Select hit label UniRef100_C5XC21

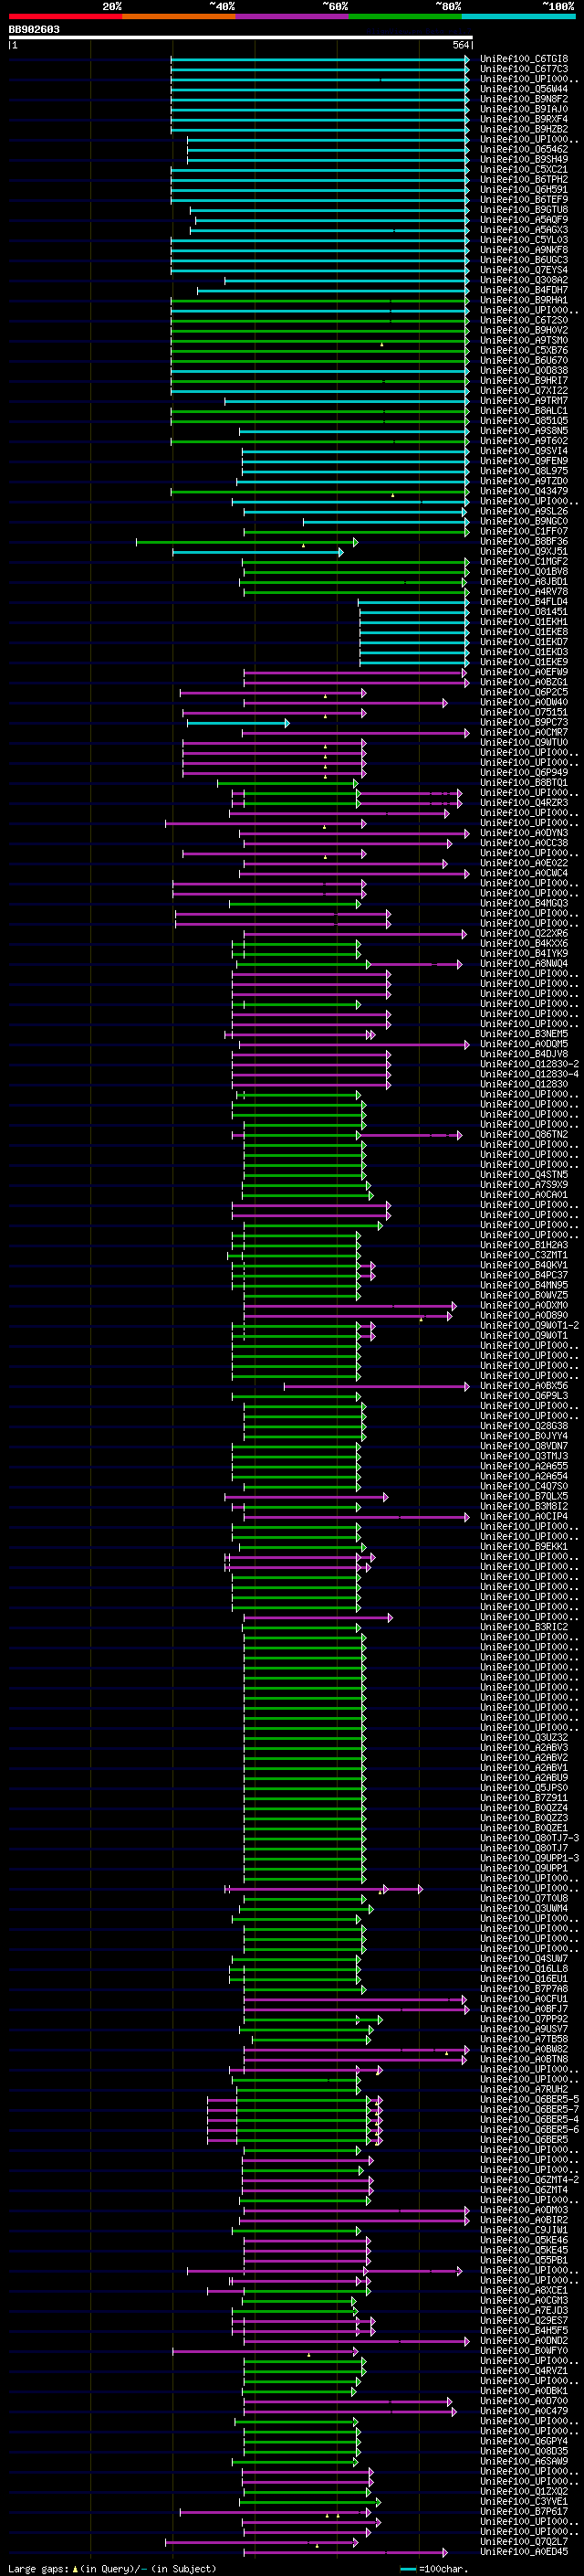coord(524,169)
